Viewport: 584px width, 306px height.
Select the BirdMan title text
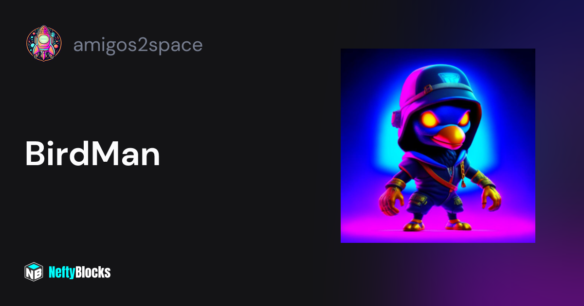pos(92,154)
